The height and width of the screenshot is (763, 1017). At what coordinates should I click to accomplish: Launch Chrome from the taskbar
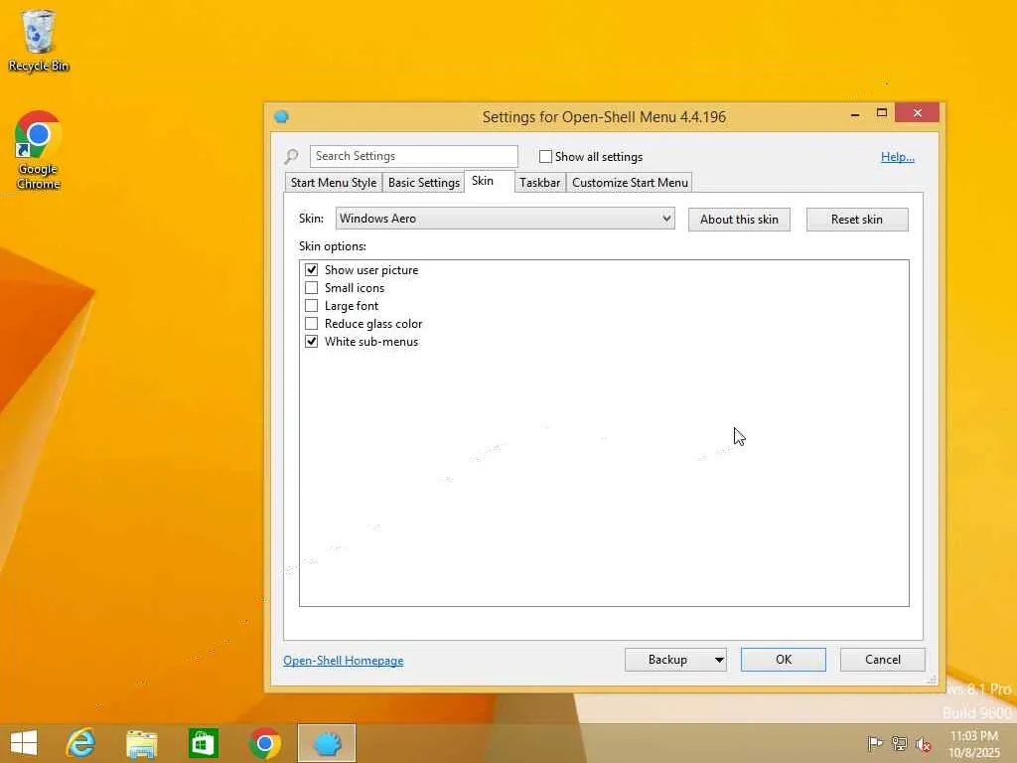click(264, 743)
